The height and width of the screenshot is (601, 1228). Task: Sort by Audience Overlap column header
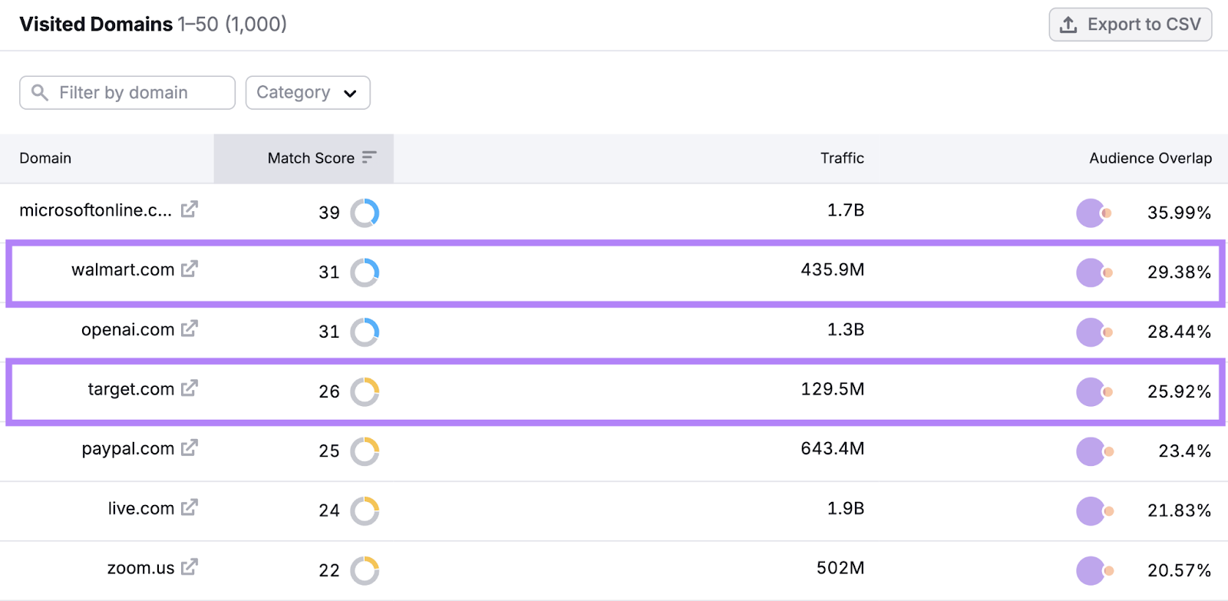1150,158
